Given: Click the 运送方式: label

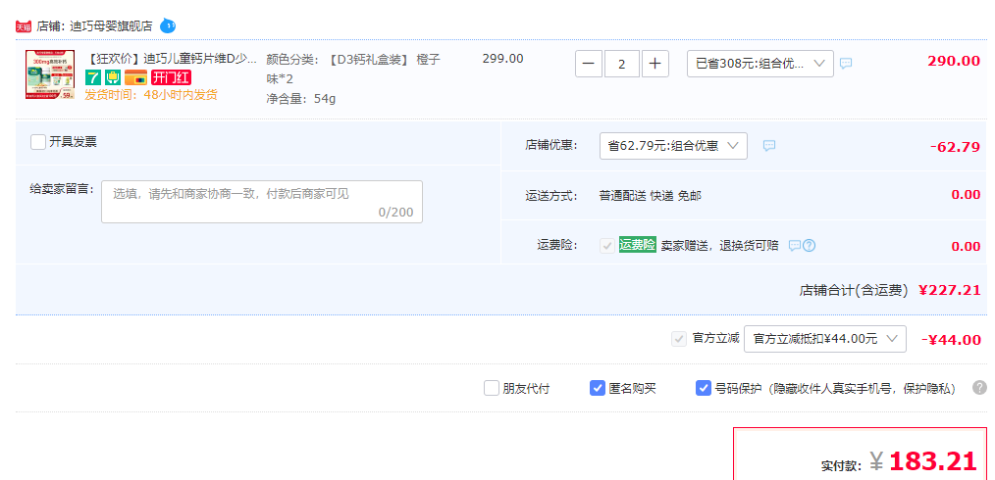Looking at the screenshot, I should point(551,196).
